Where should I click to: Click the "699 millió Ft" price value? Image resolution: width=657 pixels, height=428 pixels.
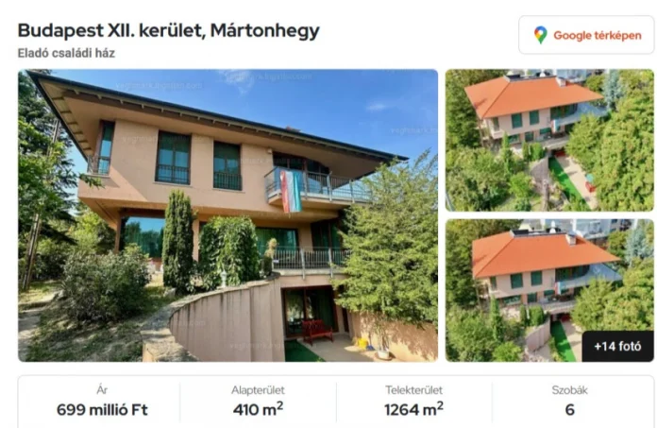click(102, 409)
